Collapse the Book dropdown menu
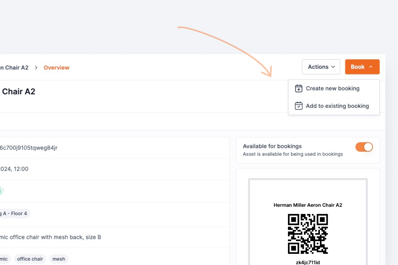 (x=362, y=66)
